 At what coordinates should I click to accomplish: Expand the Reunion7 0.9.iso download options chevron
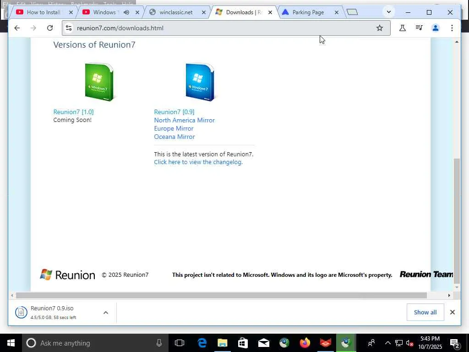click(x=106, y=313)
